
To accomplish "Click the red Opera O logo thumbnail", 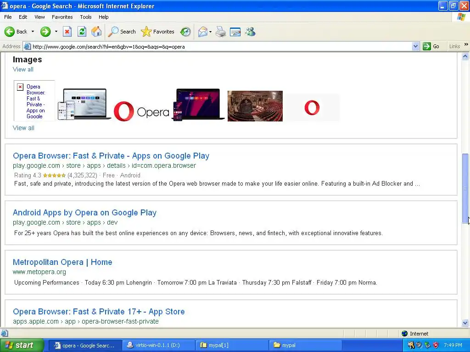I will pos(312,107).
